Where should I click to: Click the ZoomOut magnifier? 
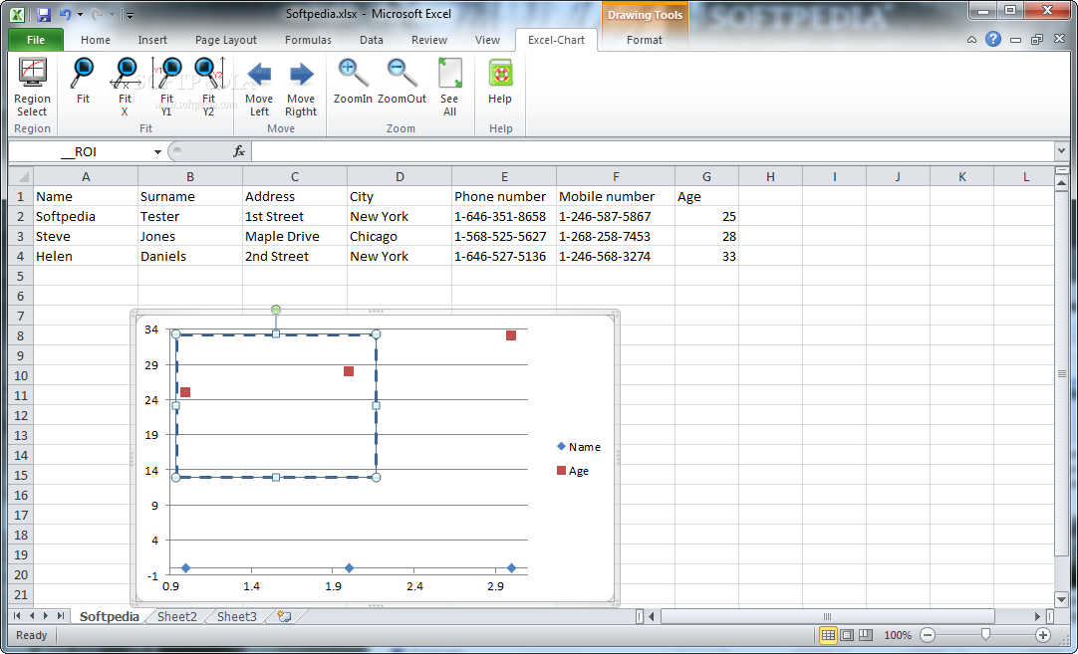(x=402, y=81)
